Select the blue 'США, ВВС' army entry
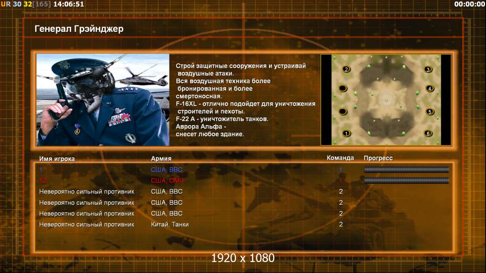Image resolution: width=486 pixels, height=273 pixels. 167,170
